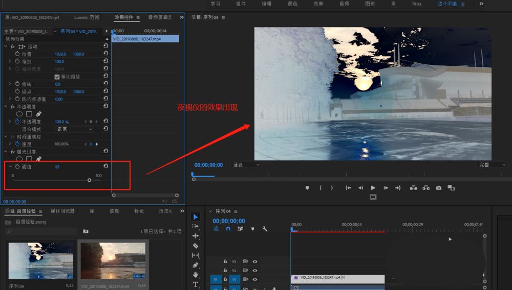Click Export Frame camera icon
Screen dimensions: 512x290
(x=439, y=188)
